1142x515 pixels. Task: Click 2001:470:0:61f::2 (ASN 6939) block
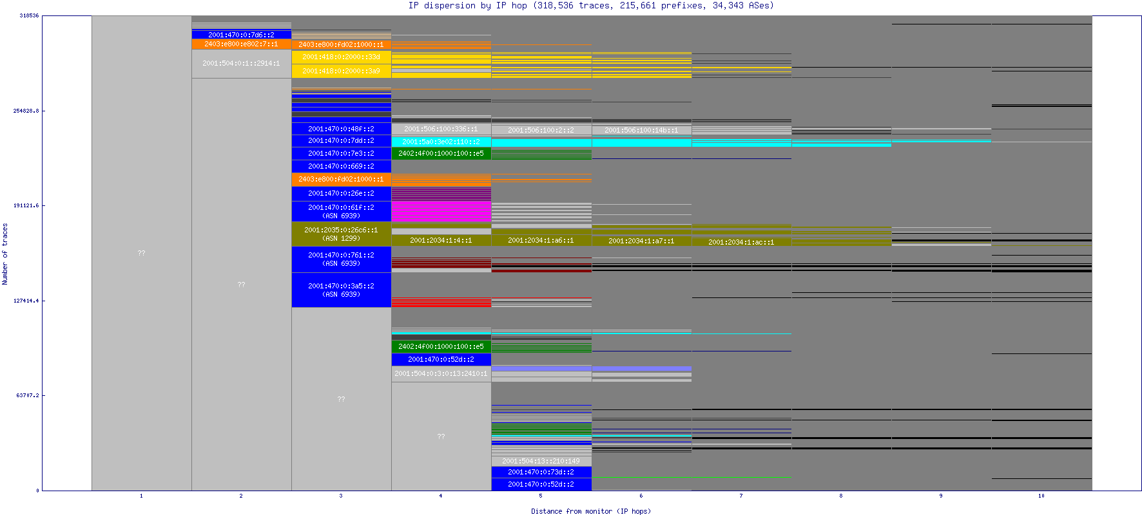341,212
